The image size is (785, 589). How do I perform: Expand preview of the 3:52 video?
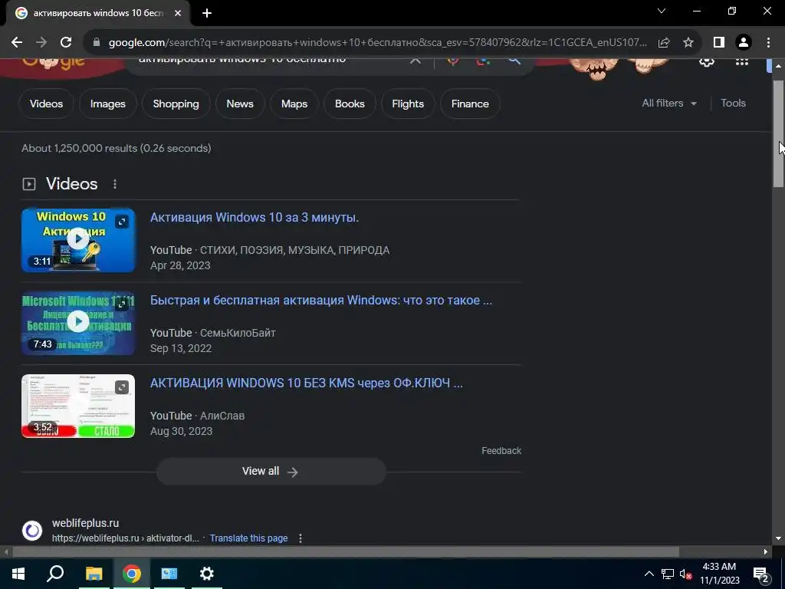pos(122,387)
